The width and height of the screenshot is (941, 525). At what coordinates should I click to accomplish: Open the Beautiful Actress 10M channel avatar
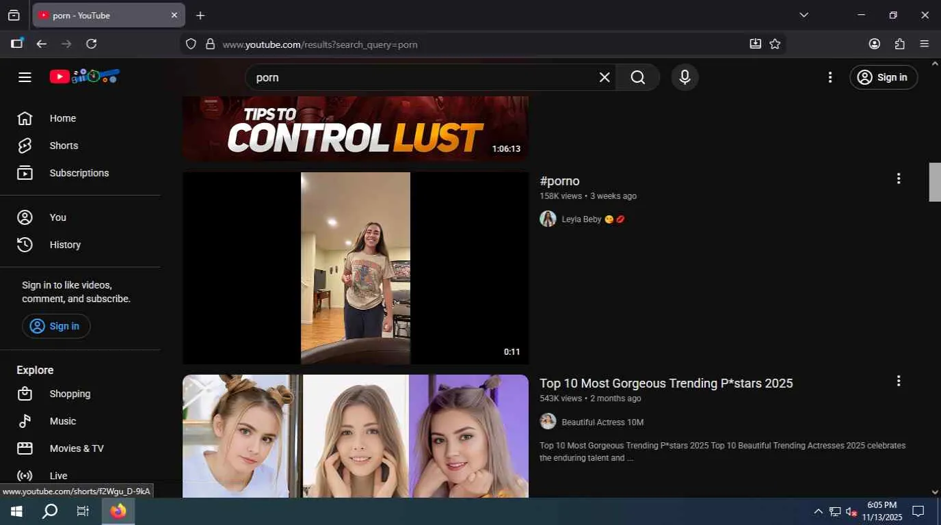point(548,421)
